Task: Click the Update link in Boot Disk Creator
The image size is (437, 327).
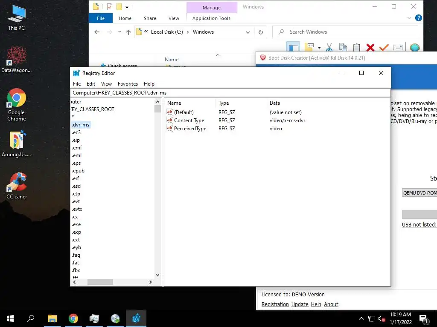Action: pos(300,304)
